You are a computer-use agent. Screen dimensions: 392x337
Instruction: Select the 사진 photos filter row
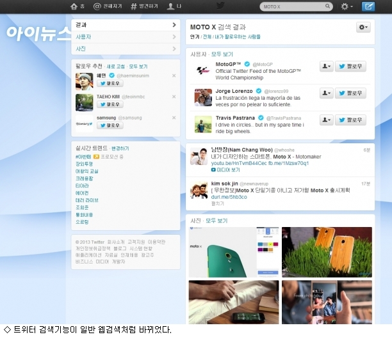coord(126,49)
